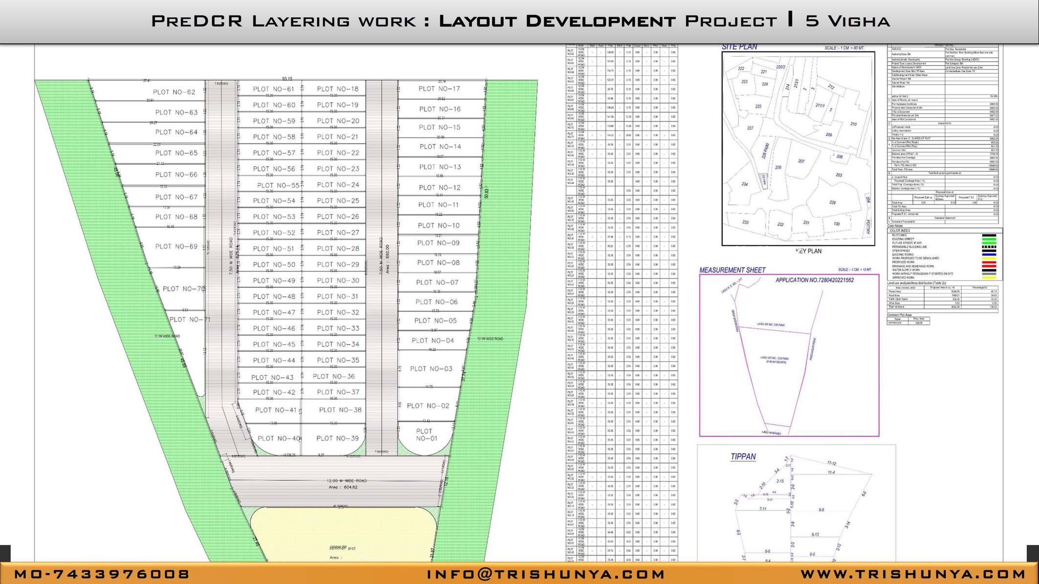The width and height of the screenshot is (1039, 584).
Task: Click the road Area : 604.62 text
Action: coord(343,487)
